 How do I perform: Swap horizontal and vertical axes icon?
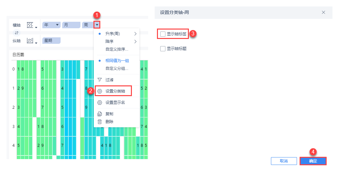point(17,32)
